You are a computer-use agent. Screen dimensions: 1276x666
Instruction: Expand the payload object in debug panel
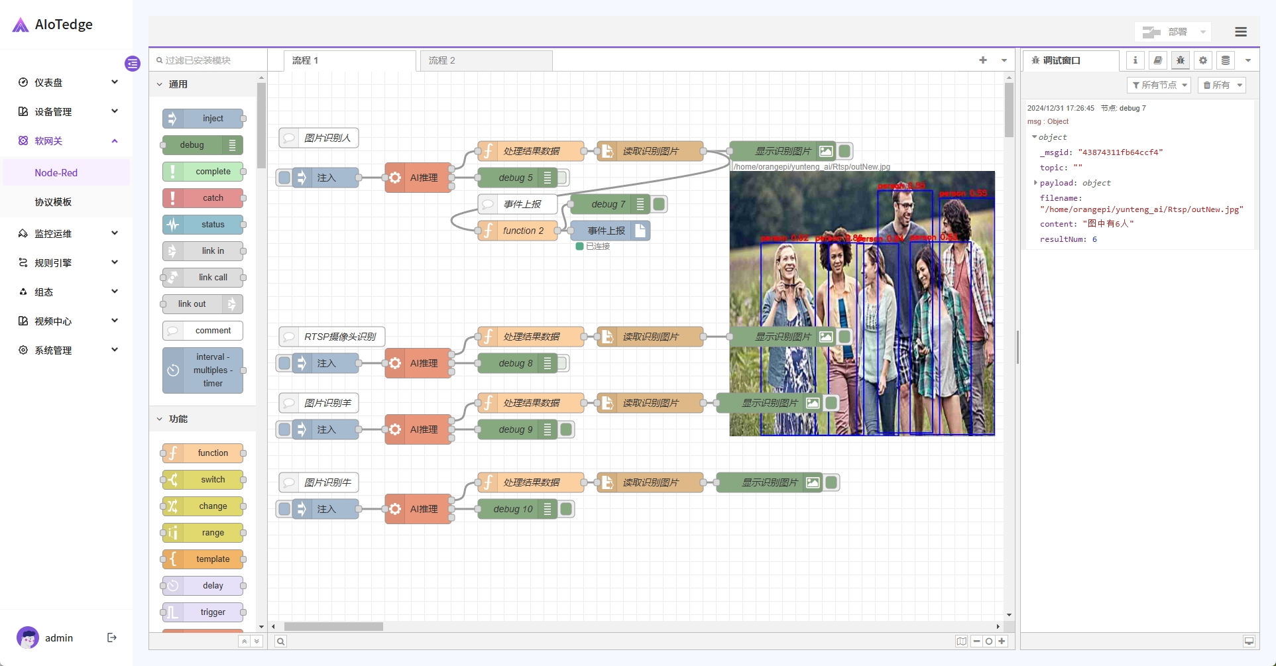pyautogui.click(x=1035, y=183)
